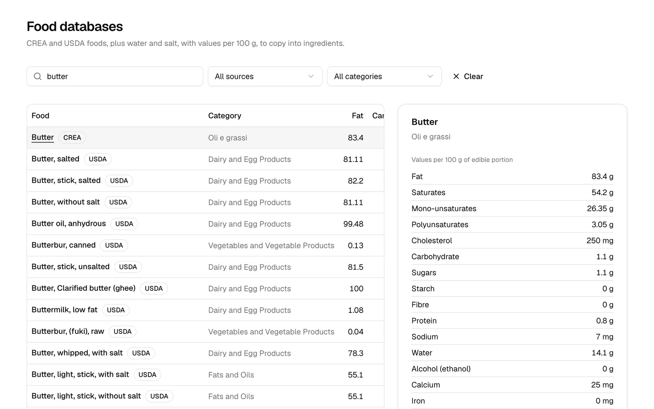Open the underlined Butter food link

(x=43, y=137)
